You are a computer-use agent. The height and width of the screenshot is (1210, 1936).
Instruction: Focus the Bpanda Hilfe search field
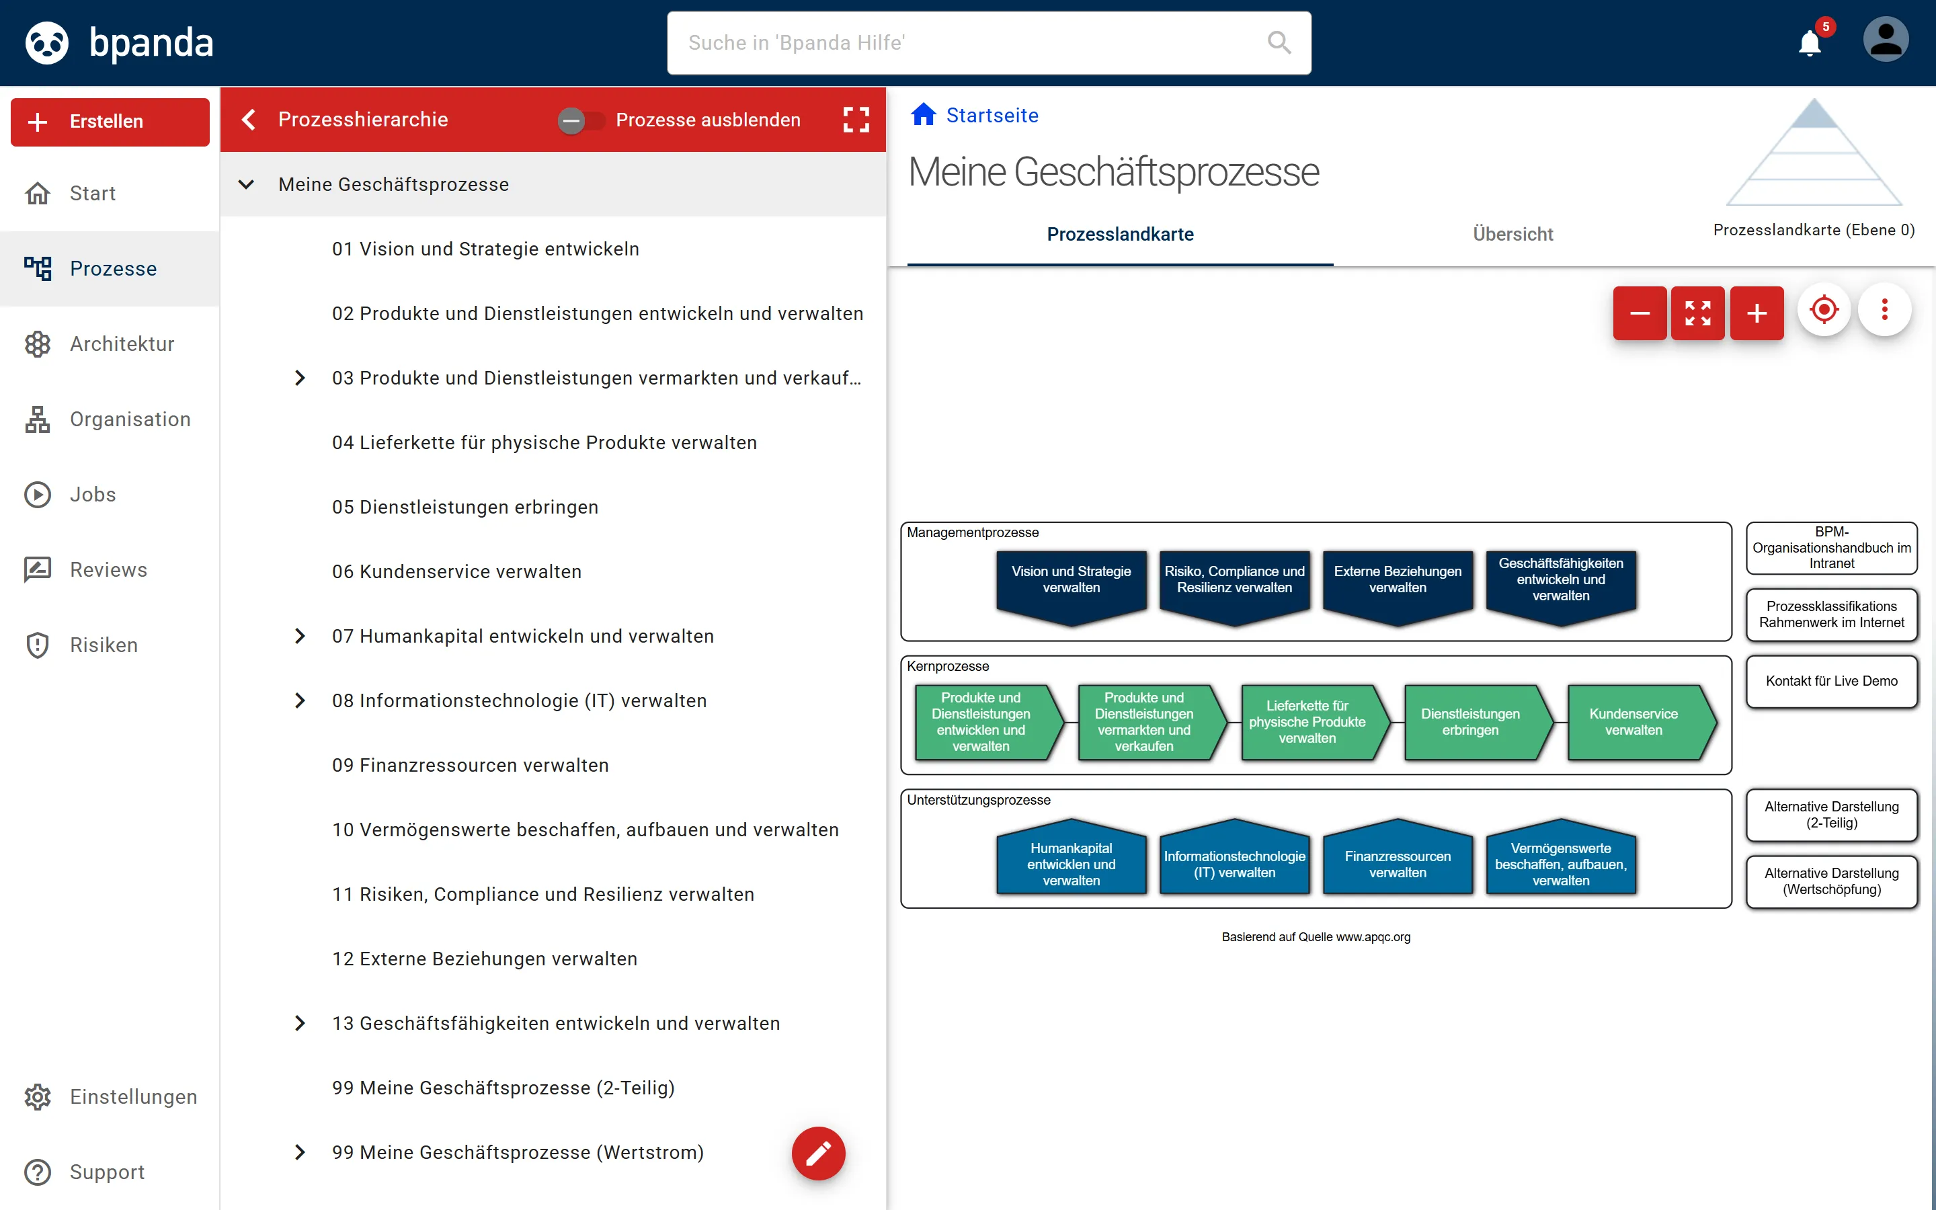tap(989, 43)
